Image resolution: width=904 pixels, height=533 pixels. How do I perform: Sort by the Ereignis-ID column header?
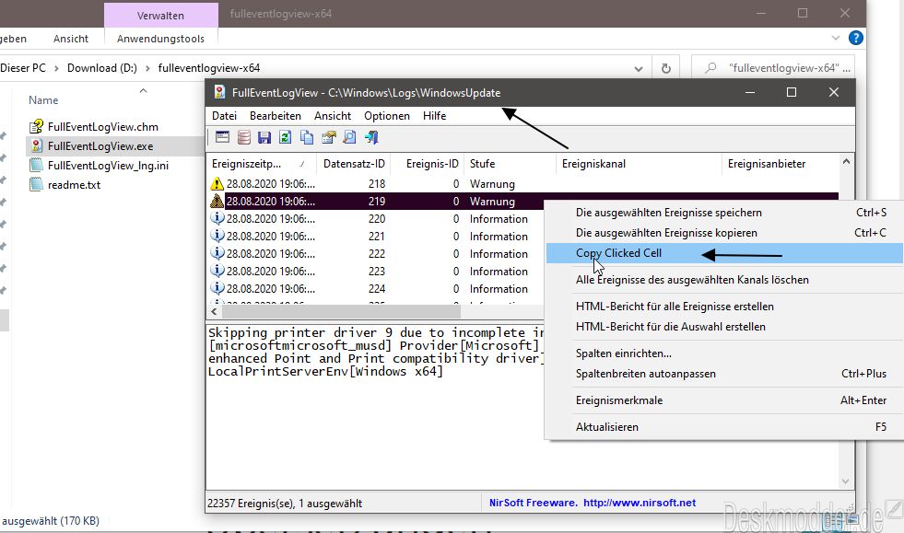tap(428, 164)
